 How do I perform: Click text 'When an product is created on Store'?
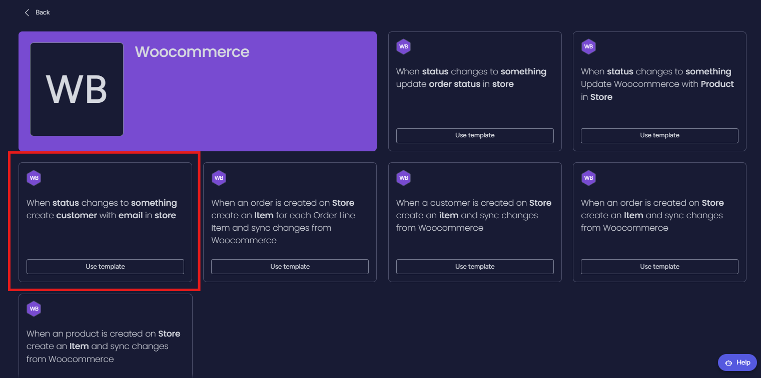(x=103, y=334)
